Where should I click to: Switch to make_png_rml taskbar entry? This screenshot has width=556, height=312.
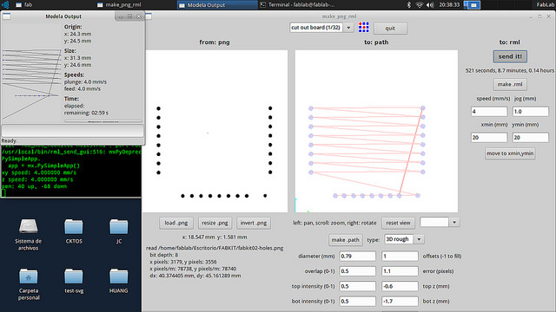[119, 5]
